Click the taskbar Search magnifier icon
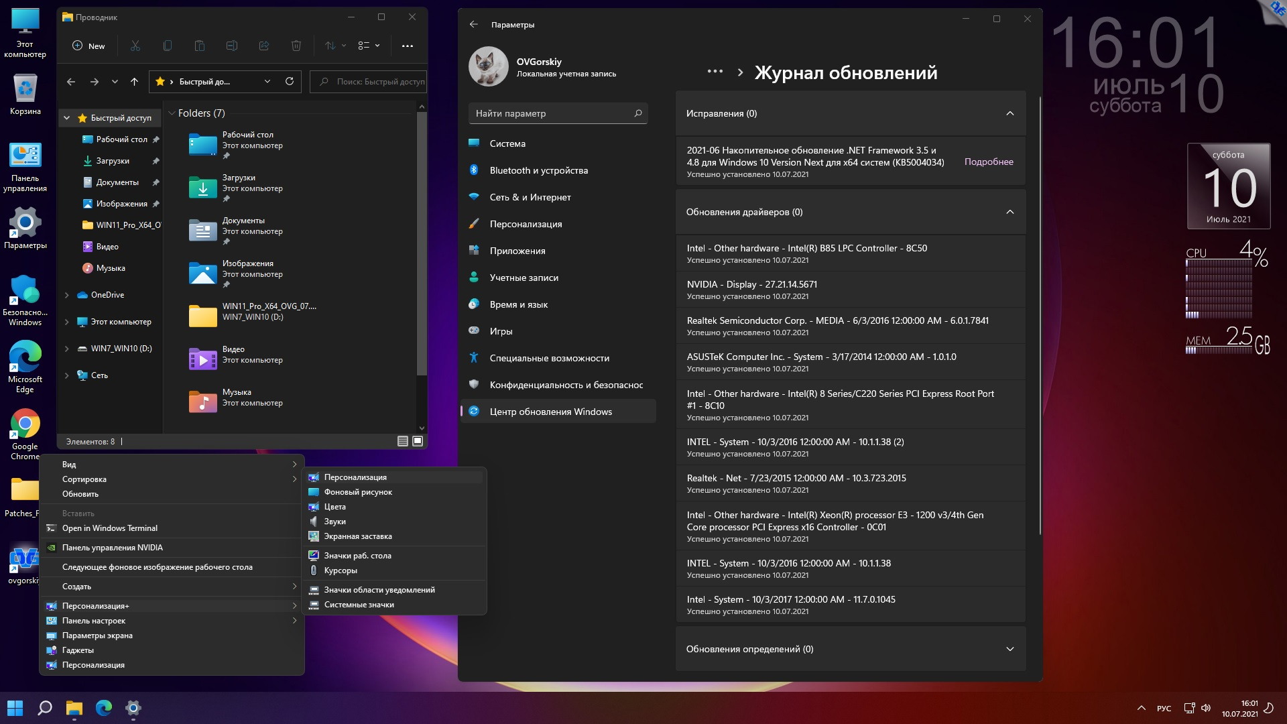Viewport: 1287px width, 724px height. (45, 708)
